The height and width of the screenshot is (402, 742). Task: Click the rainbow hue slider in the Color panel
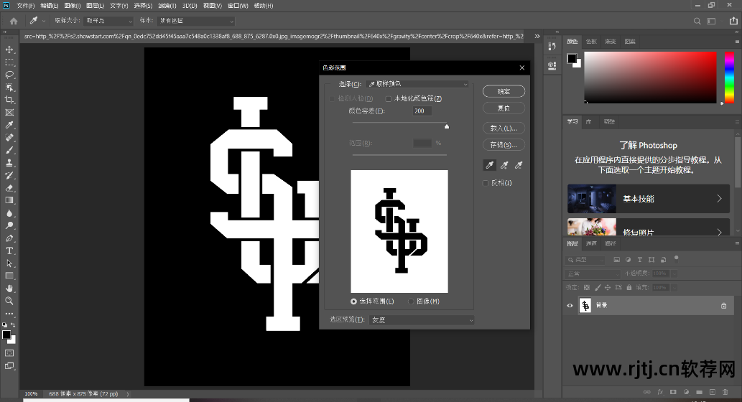[729, 78]
